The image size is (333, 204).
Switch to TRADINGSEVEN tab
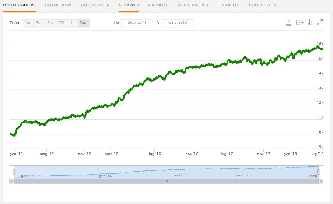(95, 5)
